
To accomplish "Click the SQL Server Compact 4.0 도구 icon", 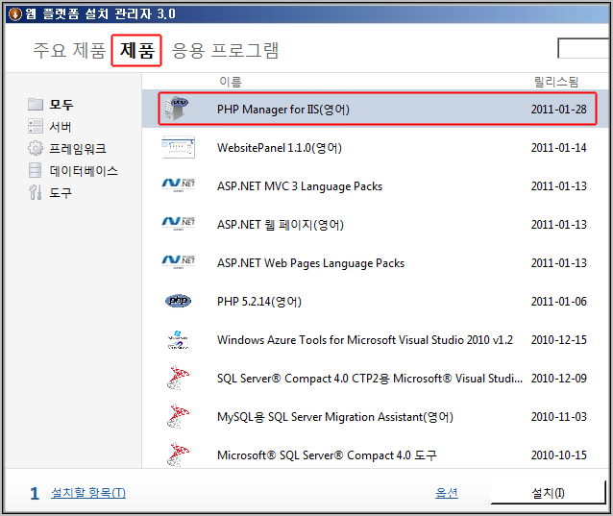I will click(x=178, y=455).
